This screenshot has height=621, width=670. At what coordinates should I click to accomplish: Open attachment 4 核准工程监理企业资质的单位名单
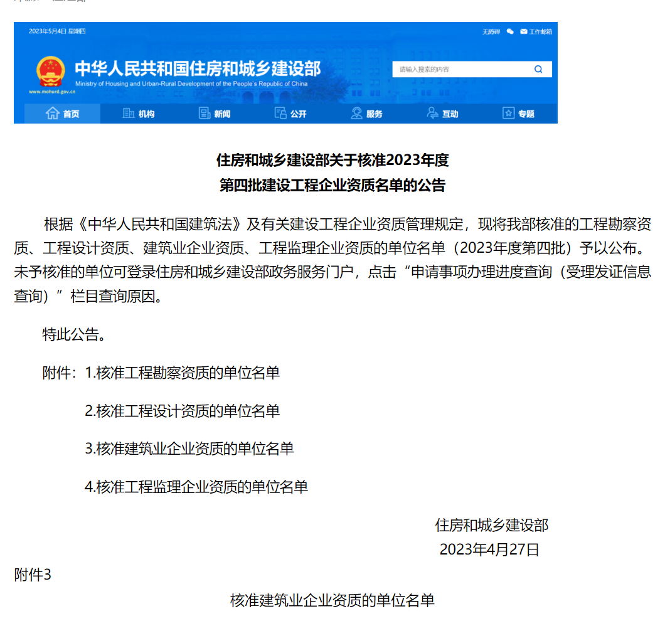pos(196,487)
